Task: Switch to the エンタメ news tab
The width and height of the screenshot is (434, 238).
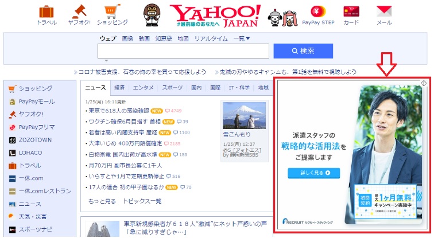Action: [143, 88]
